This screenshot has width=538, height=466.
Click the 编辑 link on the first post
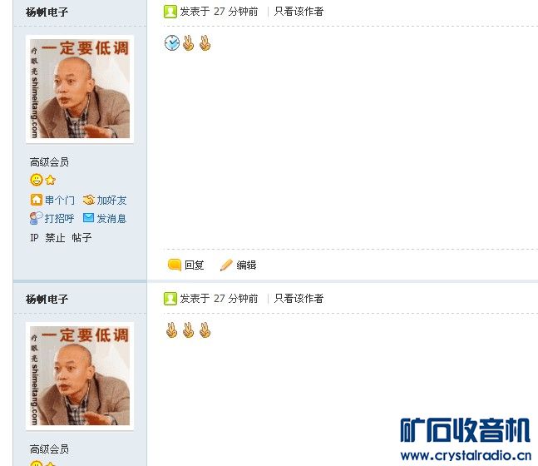(x=246, y=265)
